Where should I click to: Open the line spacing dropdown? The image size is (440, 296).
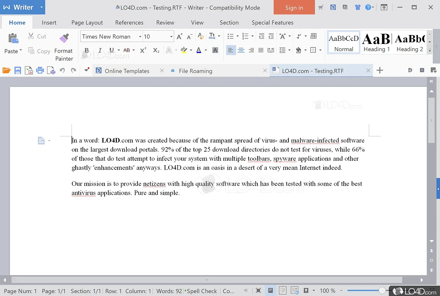290,50
